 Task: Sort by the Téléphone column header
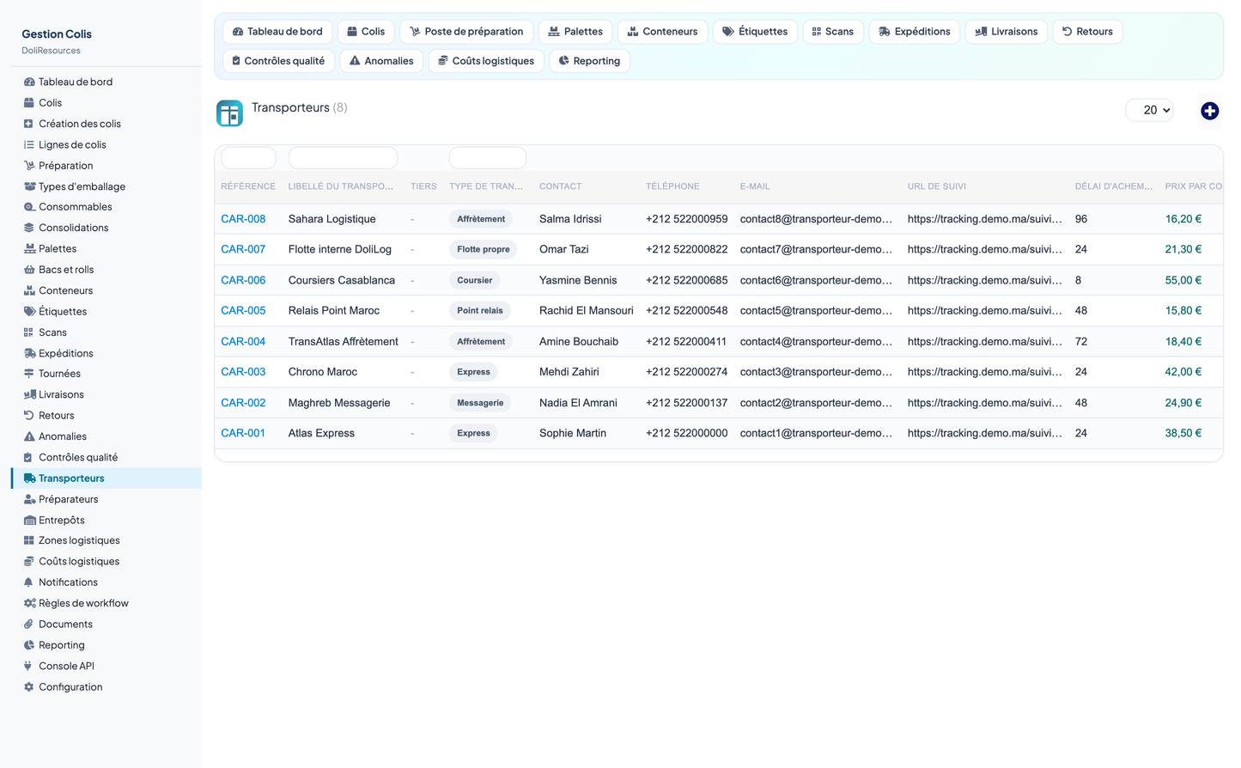tap(672, 186)
